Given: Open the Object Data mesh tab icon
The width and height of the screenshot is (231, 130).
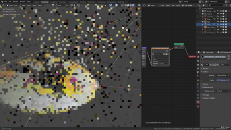Looking at the screenshot, I should tap(198, 98).
